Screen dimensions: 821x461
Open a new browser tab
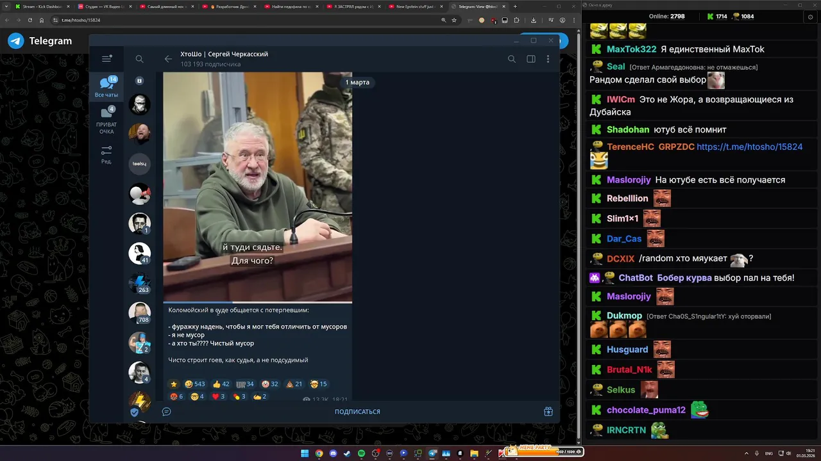point(514,6)
